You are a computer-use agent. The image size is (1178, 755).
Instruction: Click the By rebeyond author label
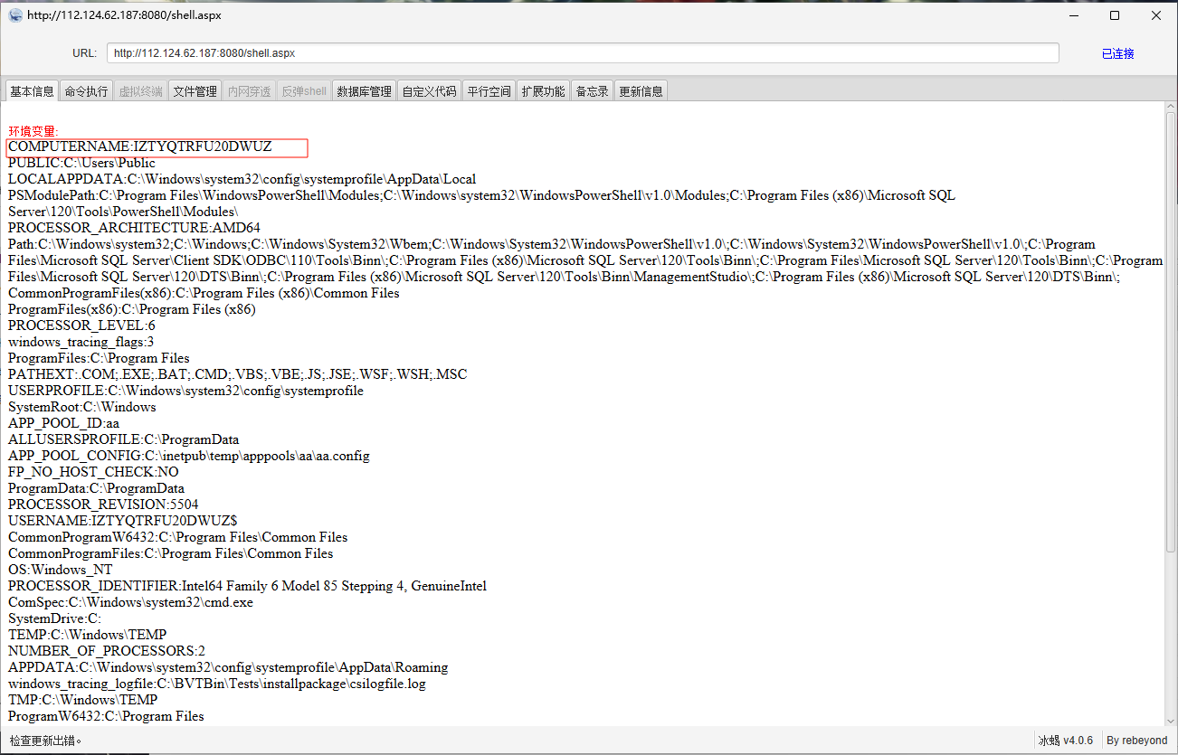pyautogui.click(x=1137, y=741)
